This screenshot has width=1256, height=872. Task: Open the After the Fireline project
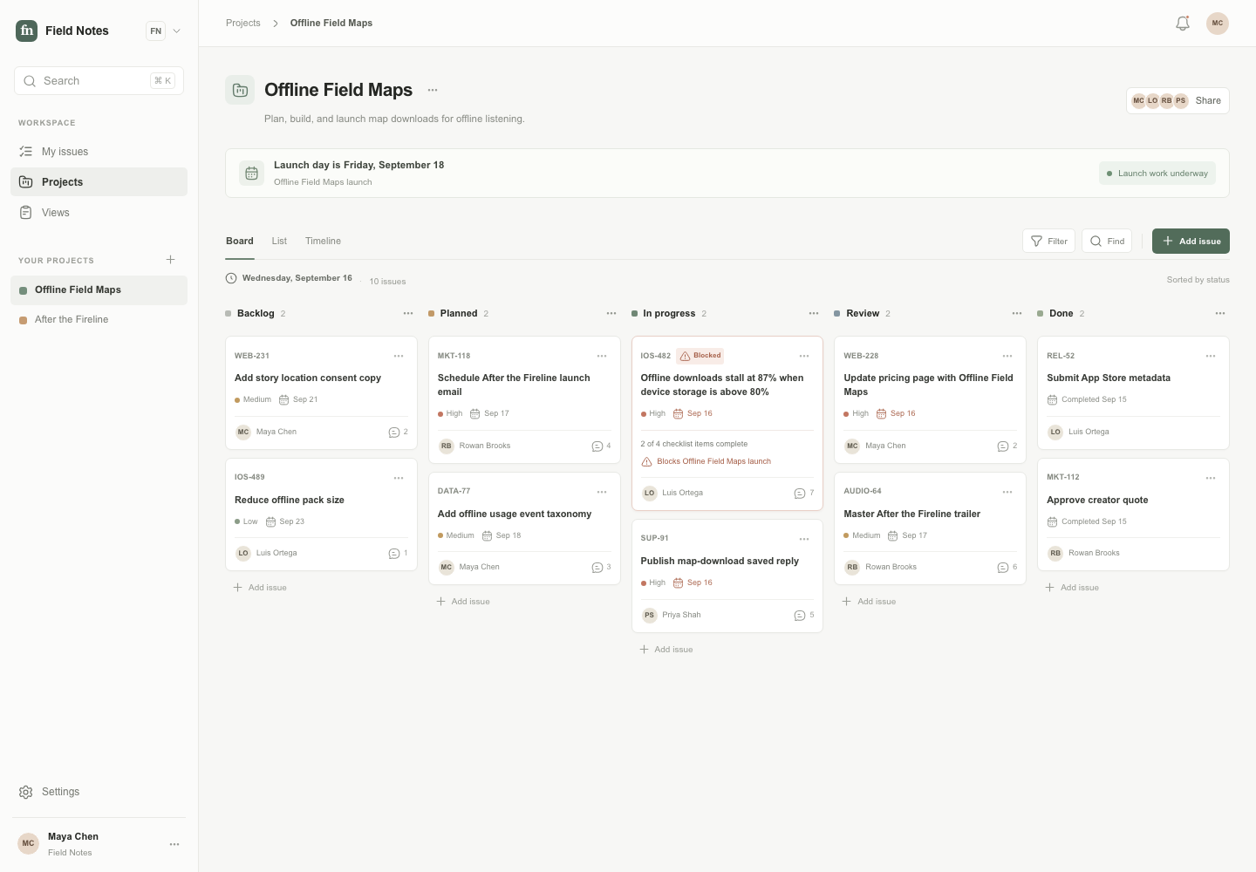(99, 320)
